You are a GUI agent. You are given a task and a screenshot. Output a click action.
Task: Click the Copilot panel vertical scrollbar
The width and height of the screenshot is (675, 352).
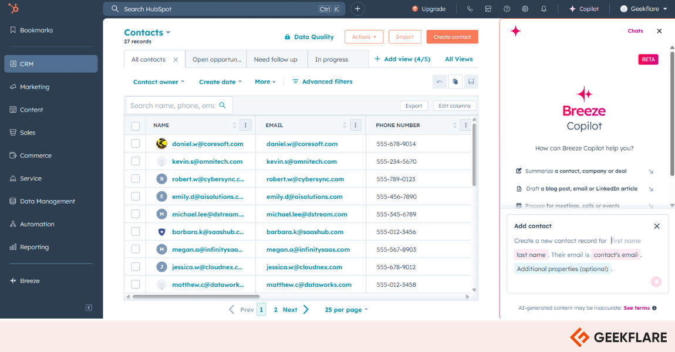[673, 114]
